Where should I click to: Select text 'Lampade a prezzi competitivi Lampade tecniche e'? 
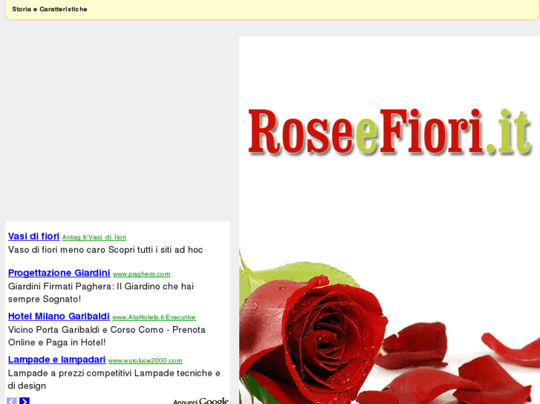[x=114, y=373]
